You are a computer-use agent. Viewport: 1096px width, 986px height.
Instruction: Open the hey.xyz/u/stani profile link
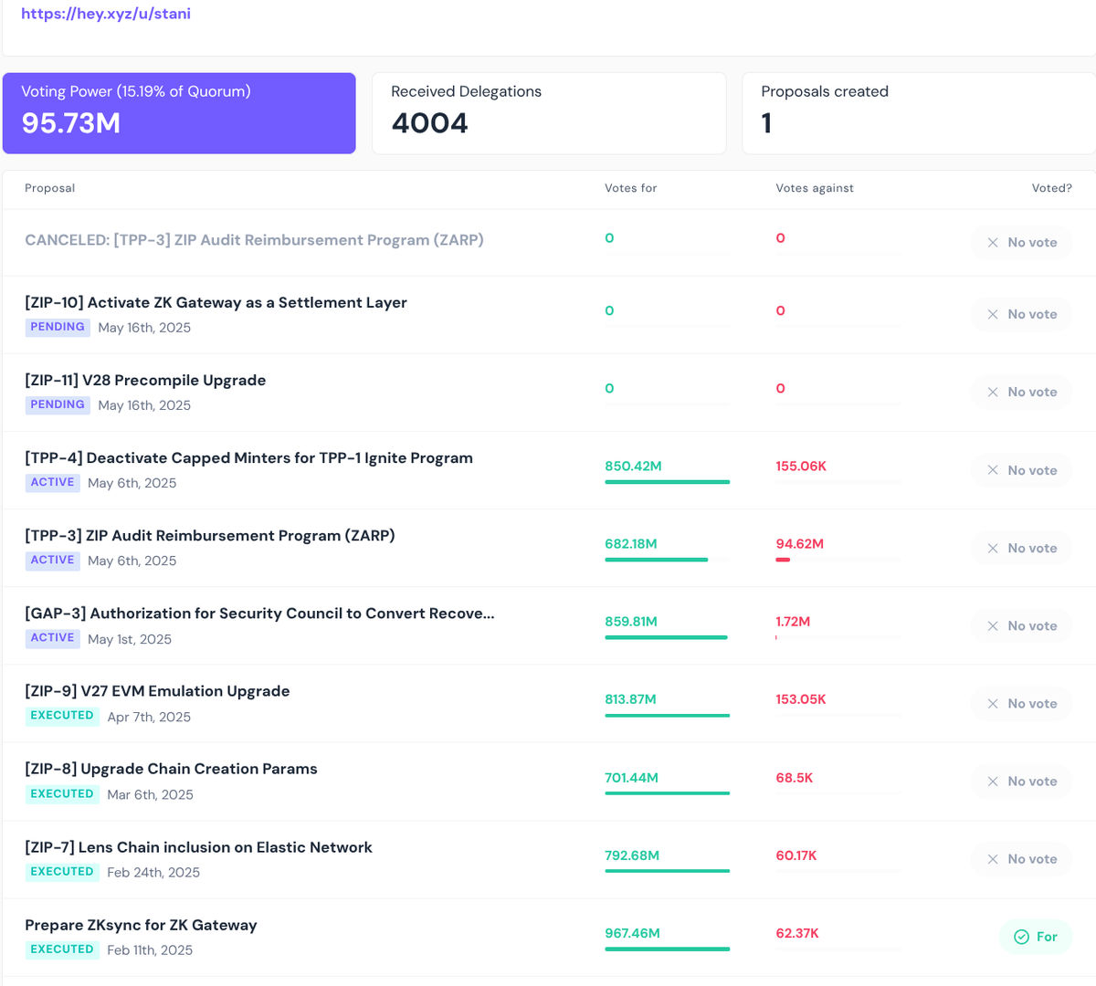[106, 14]
